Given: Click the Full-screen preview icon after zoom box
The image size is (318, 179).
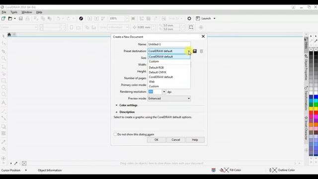Looking at the screenshot, I should click(x=133, y=18).
